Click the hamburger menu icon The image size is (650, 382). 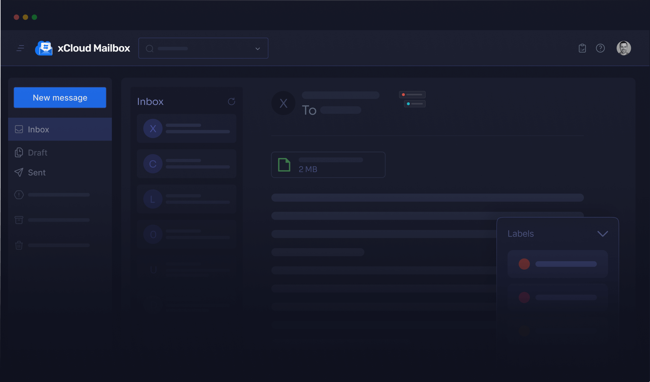[20, 48]
